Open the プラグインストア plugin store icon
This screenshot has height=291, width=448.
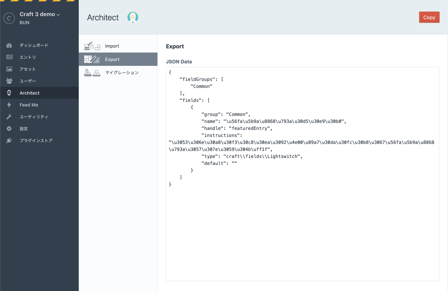pyautogui.click(x=9, y=140)
